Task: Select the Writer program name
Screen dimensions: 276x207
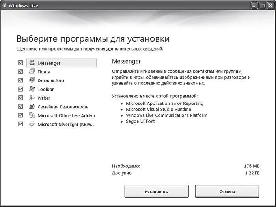Action: [x=44, y=98]
